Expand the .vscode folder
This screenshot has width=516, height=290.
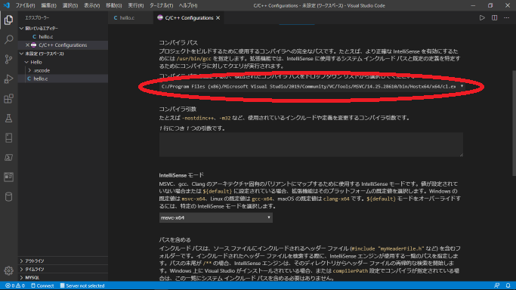[63, 70]
